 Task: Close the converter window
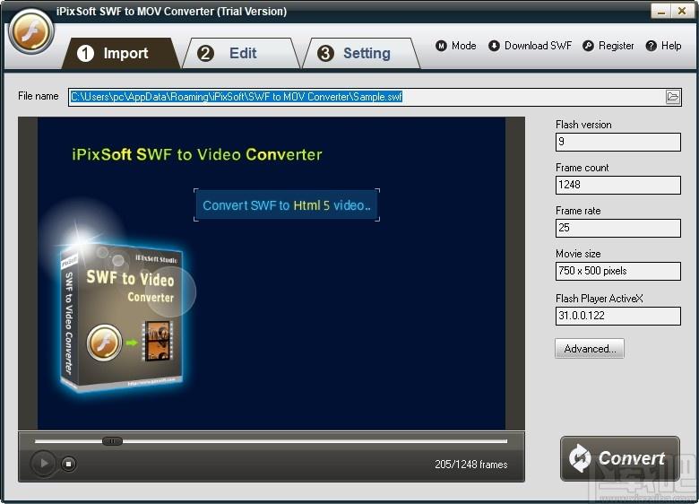(682, 11)
